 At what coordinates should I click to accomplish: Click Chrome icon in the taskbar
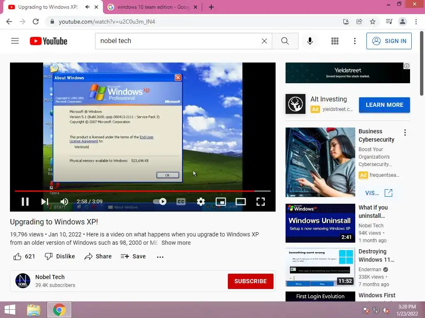pyautogui.click(x=59, y=310)
